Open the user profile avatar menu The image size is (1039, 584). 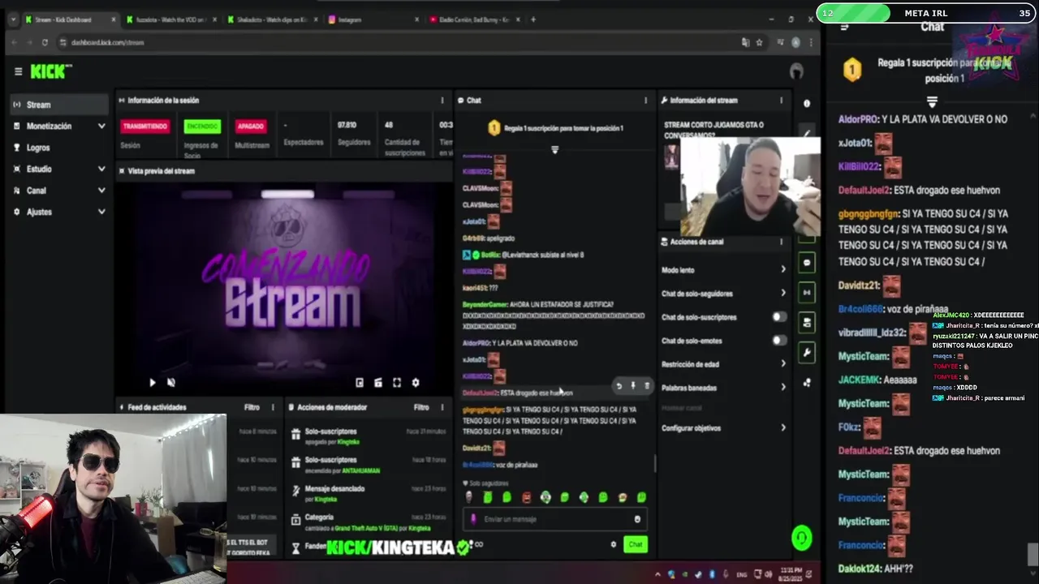796,71
